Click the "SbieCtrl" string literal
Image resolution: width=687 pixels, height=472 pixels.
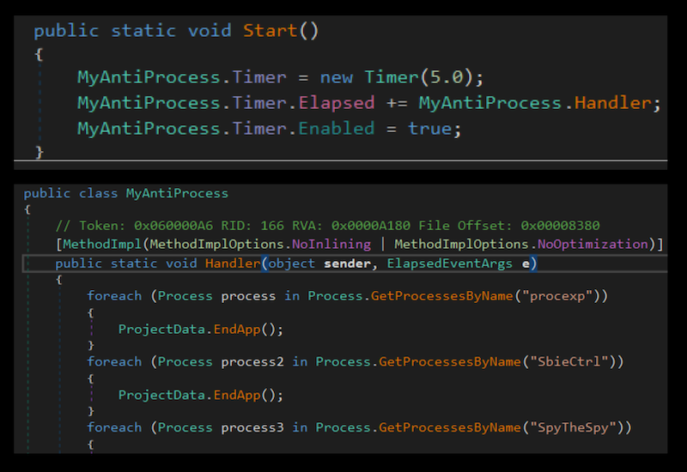[569, 361]
